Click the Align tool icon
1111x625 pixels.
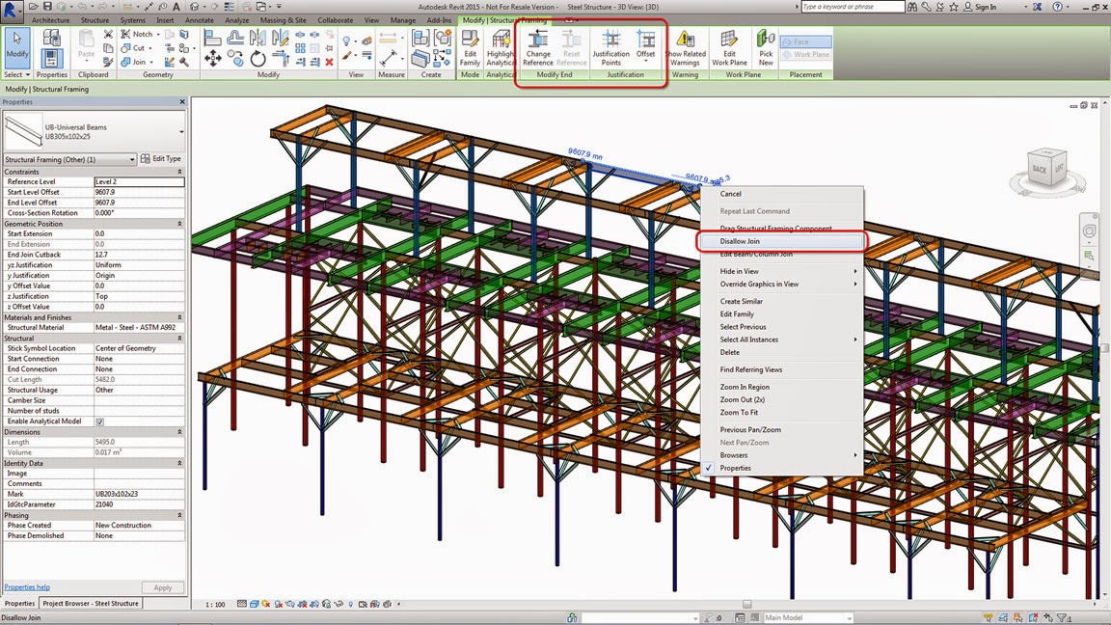pyautogui.click(x=212, y=37)
